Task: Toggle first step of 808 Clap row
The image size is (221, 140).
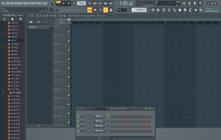Action: [111, 121]
